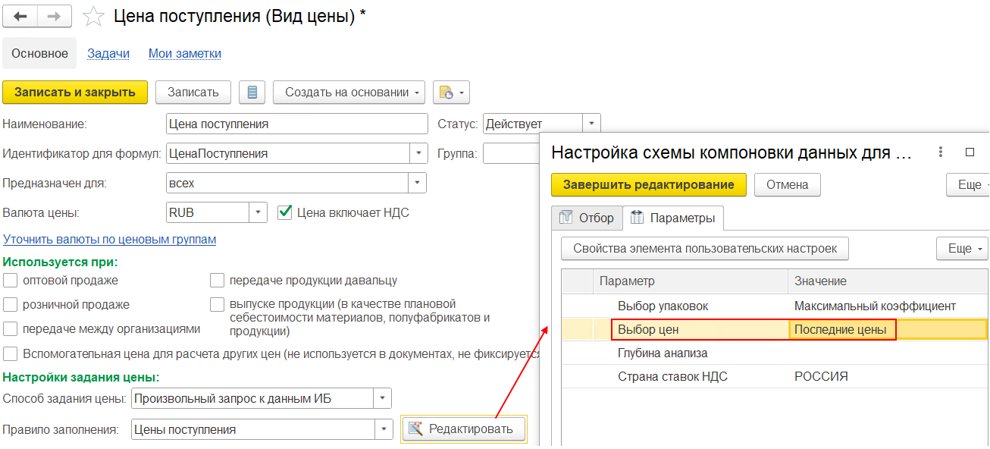Click the Наименование text field

point(296,124)
